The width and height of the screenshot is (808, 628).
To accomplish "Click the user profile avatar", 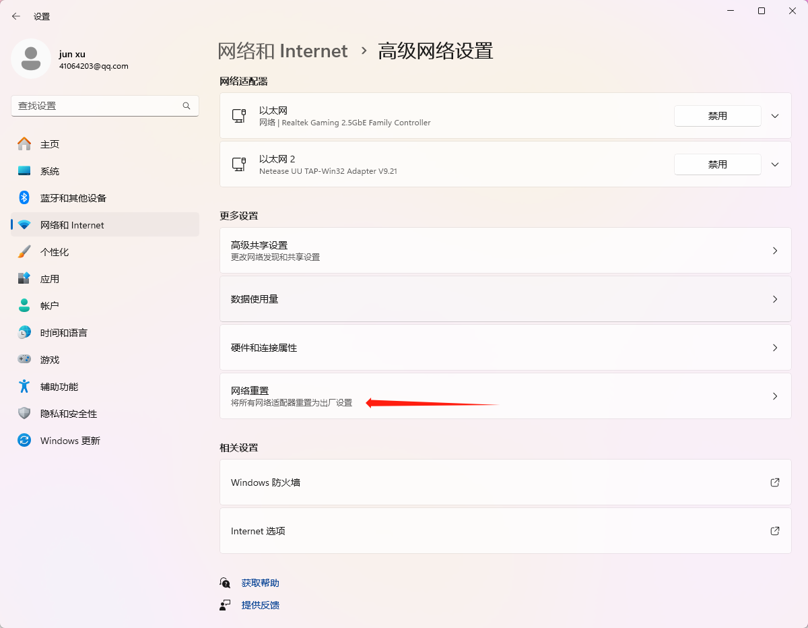I will (31, 59).
